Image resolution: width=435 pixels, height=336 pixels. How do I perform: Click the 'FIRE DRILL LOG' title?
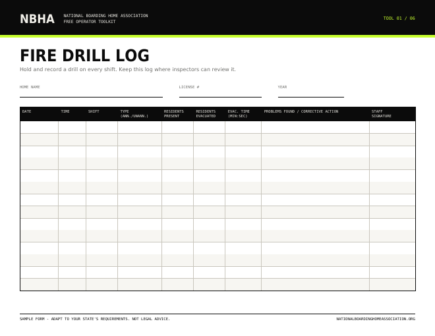(84, 55)
